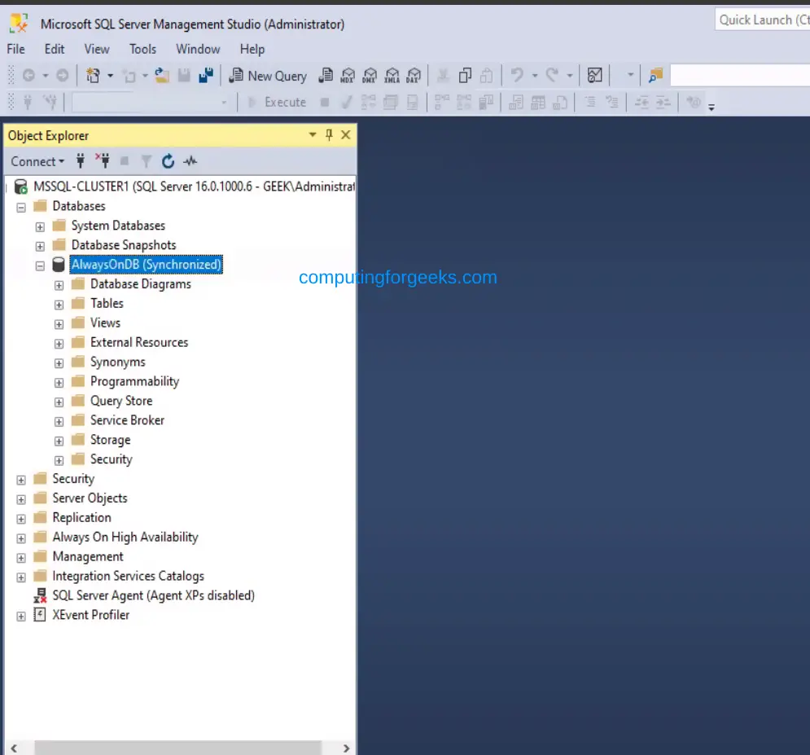This screenshot has width=810, height=755.
Task: Select the Storage tree item
Action: click(110, 440)
